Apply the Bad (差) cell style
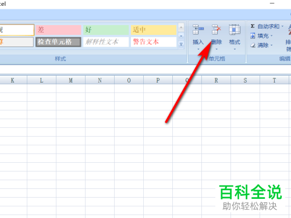 point(58,30)
